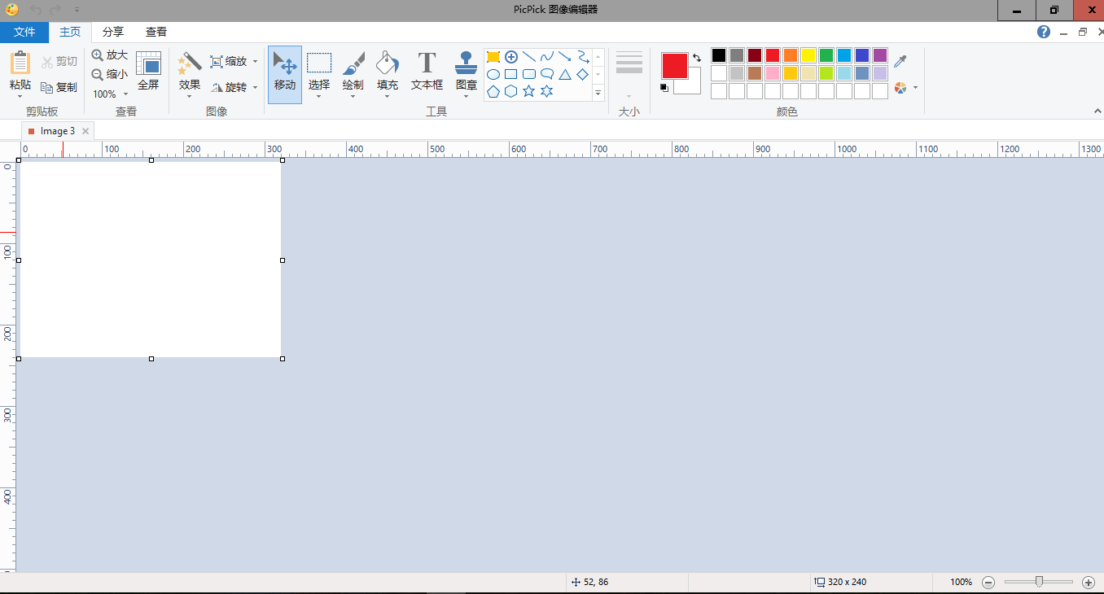Switch to the View ribbon tab

point(156,32)
